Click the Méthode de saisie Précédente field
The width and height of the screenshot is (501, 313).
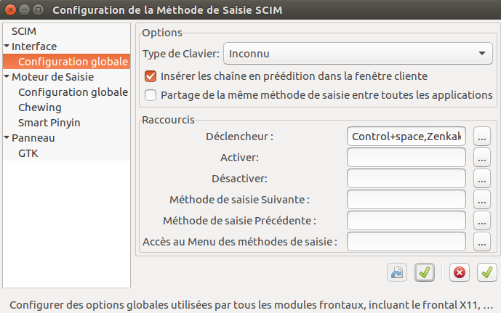[406, 221]
